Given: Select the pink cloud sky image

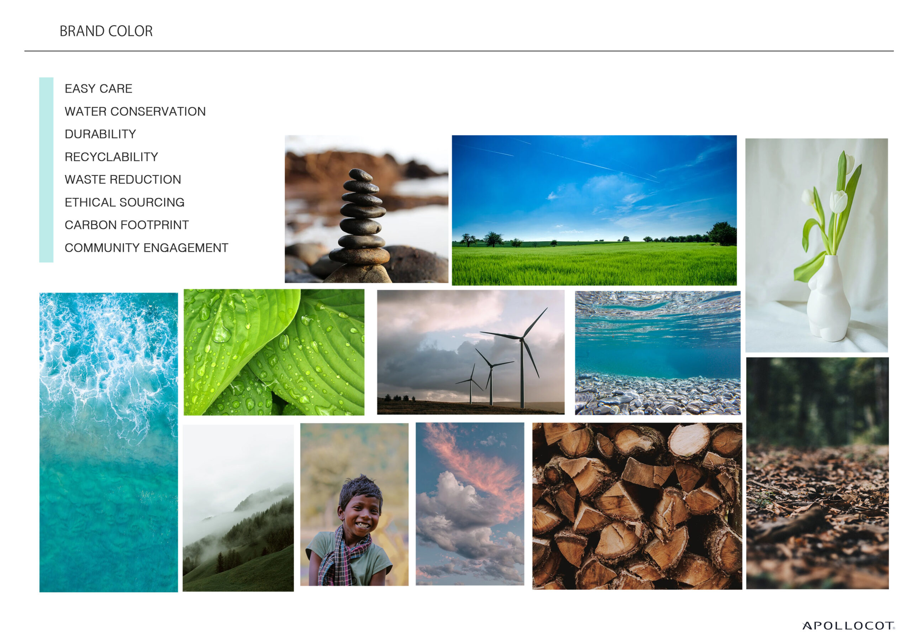Looking at the screenshot, I should (470, 504).
